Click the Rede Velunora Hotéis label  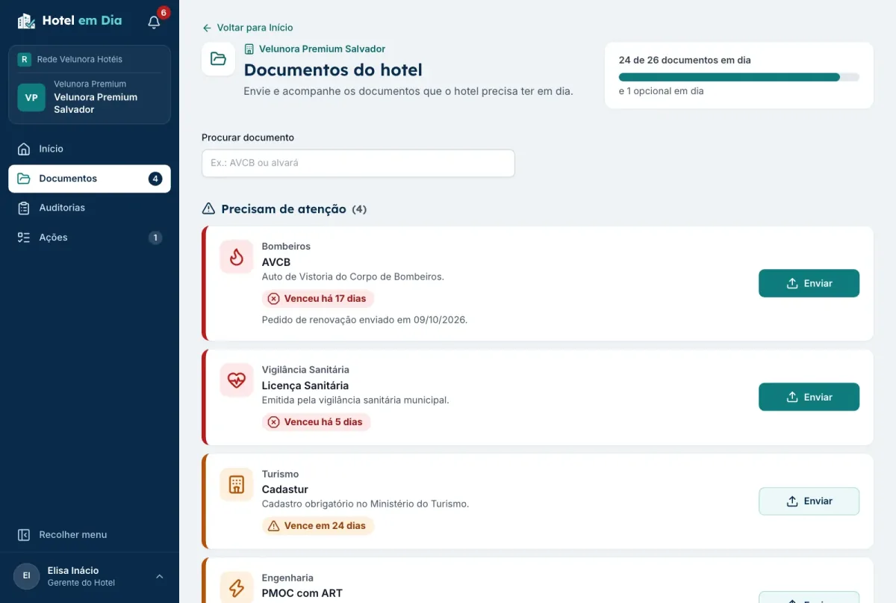(x=80, y=59)
